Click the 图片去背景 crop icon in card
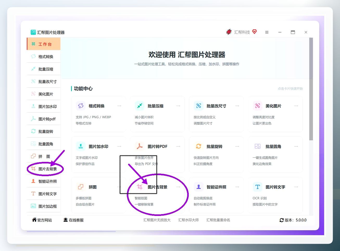 (140, 187)
